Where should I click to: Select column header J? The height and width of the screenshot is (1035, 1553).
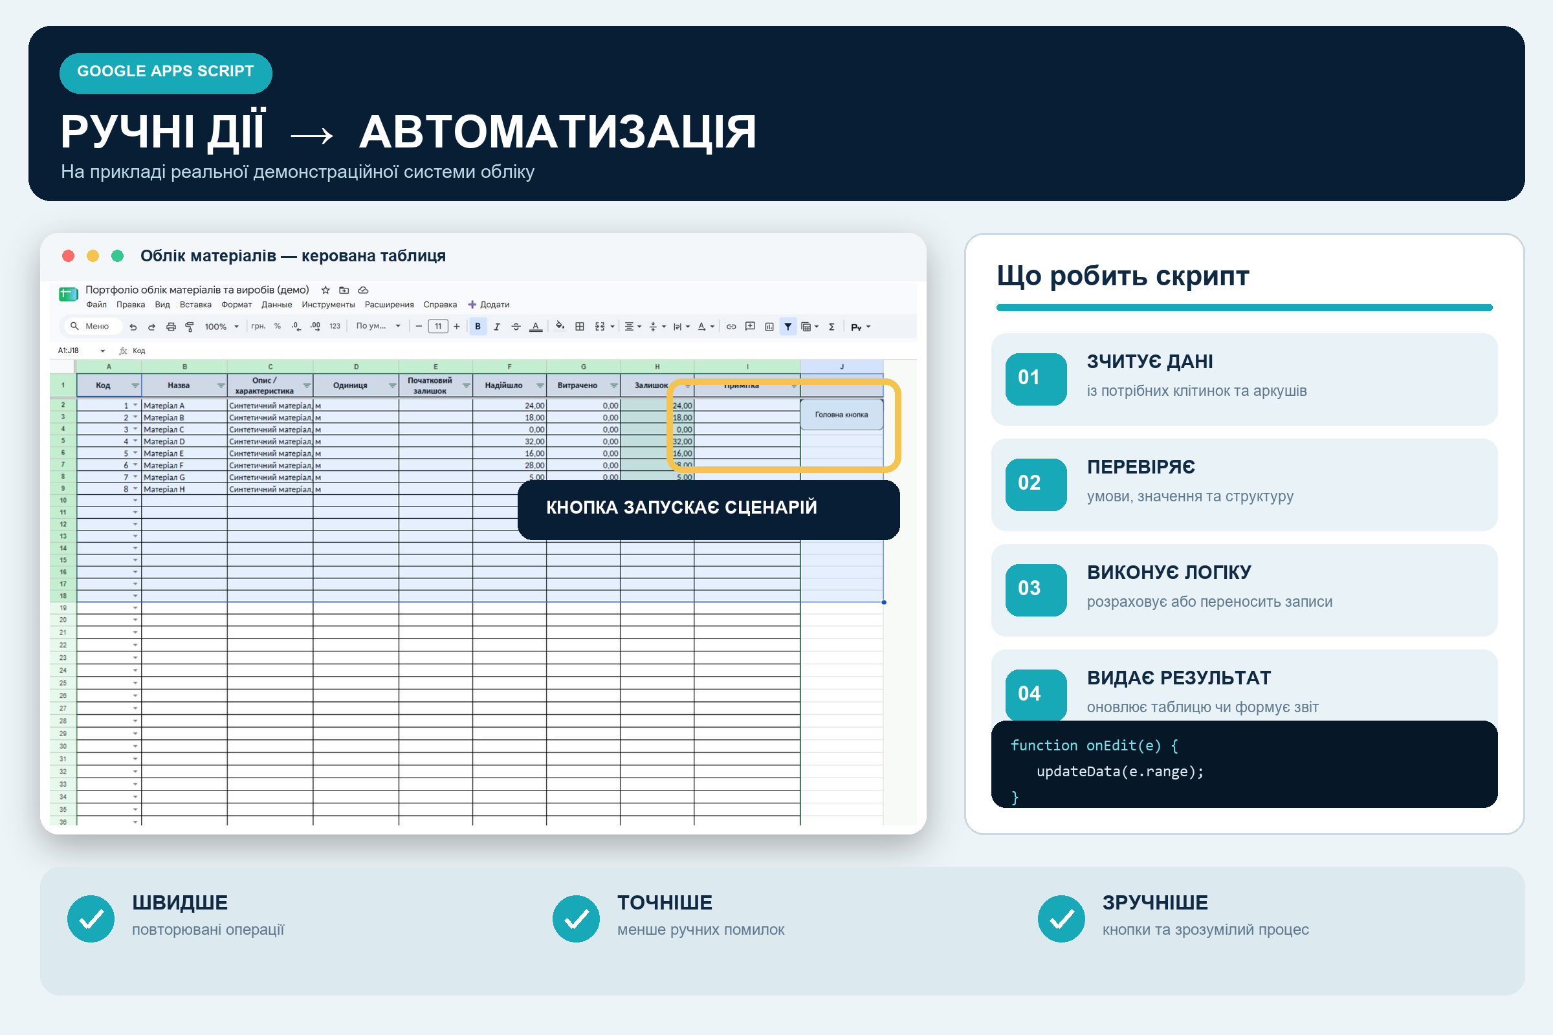coord(842,367)
